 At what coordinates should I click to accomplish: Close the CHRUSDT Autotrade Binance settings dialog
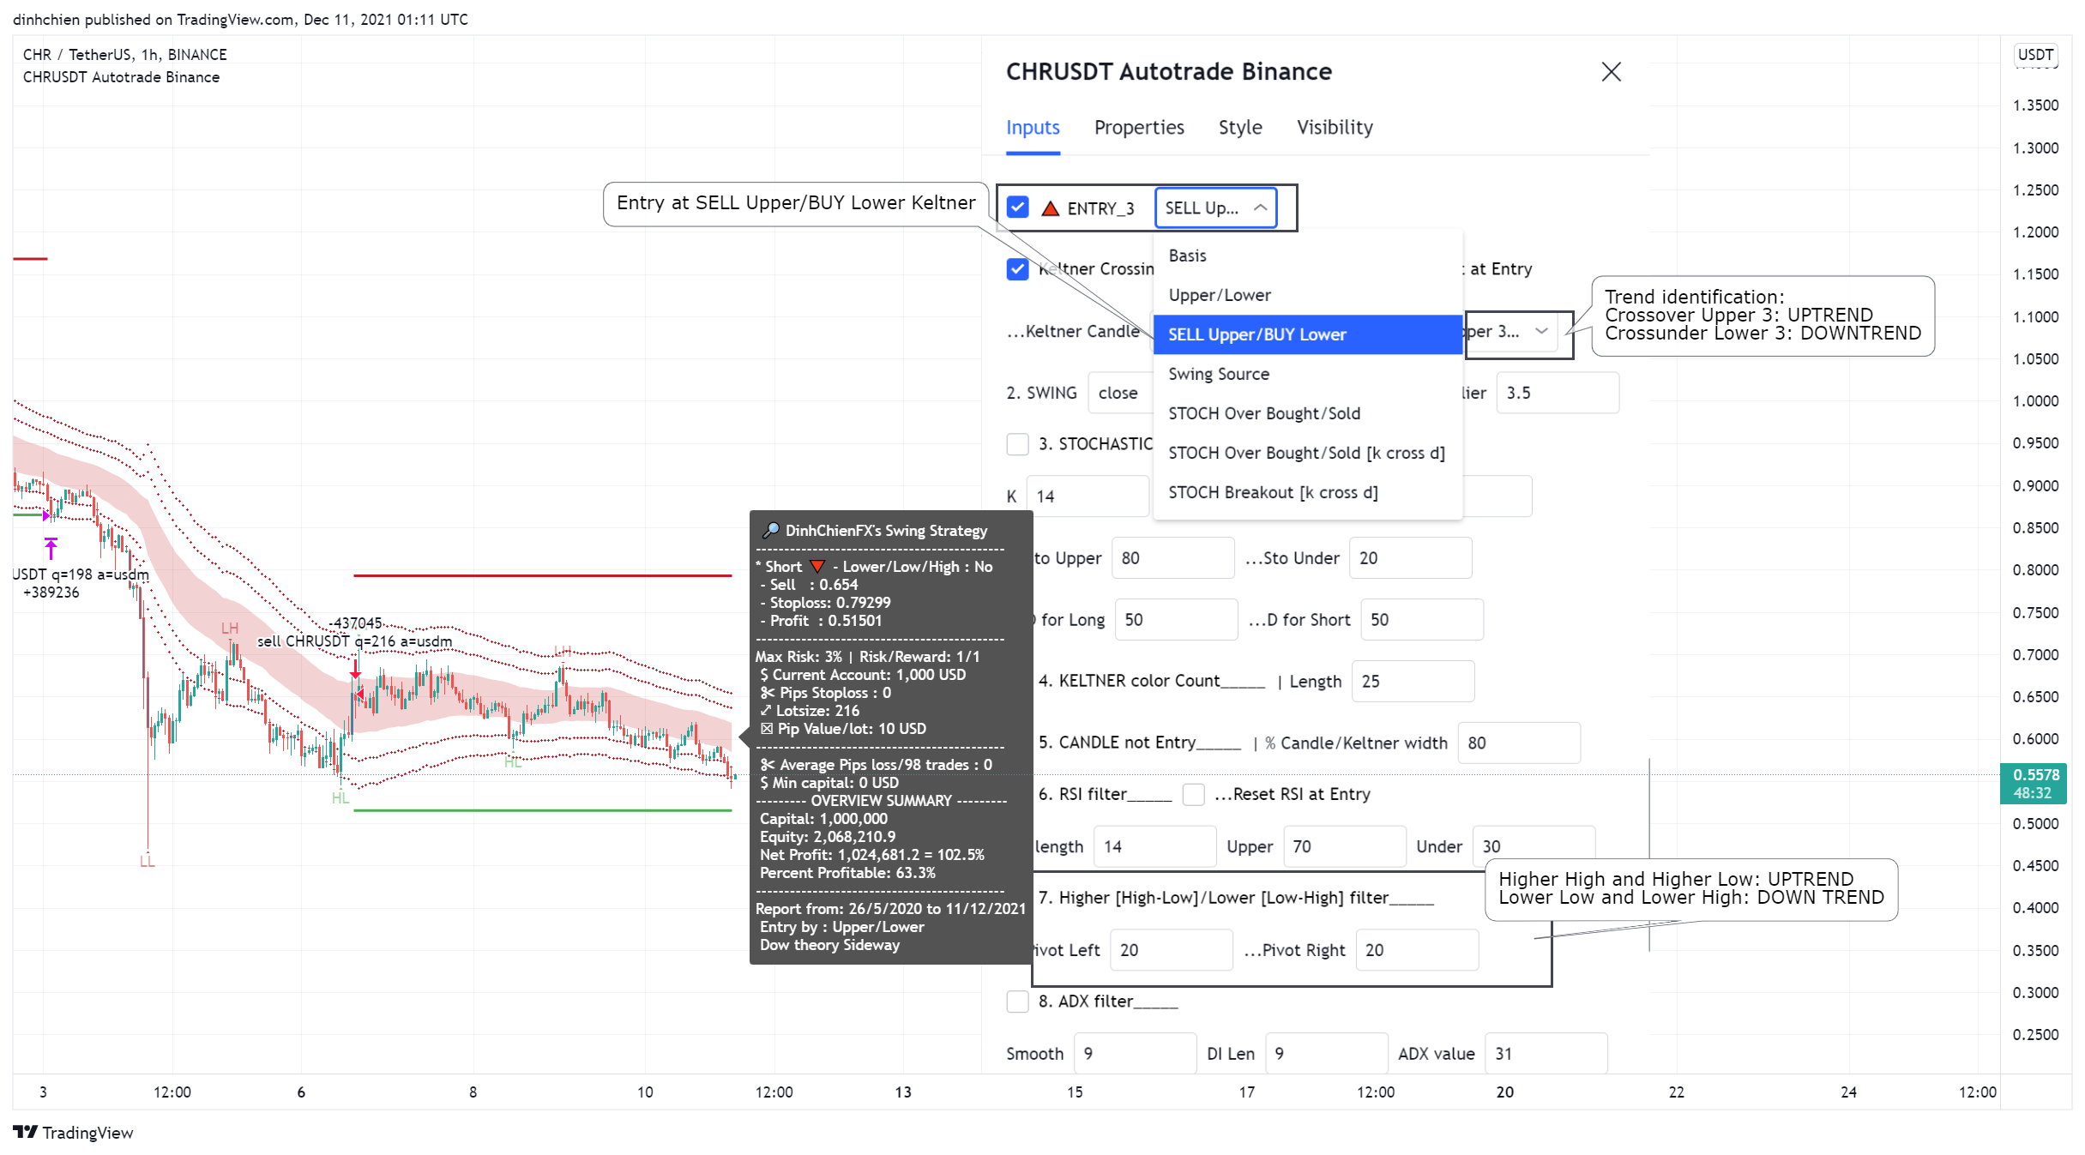1611,72
